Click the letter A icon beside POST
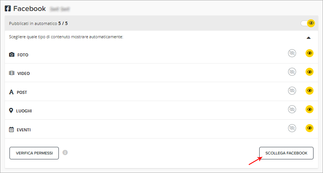 coord(11,92)
